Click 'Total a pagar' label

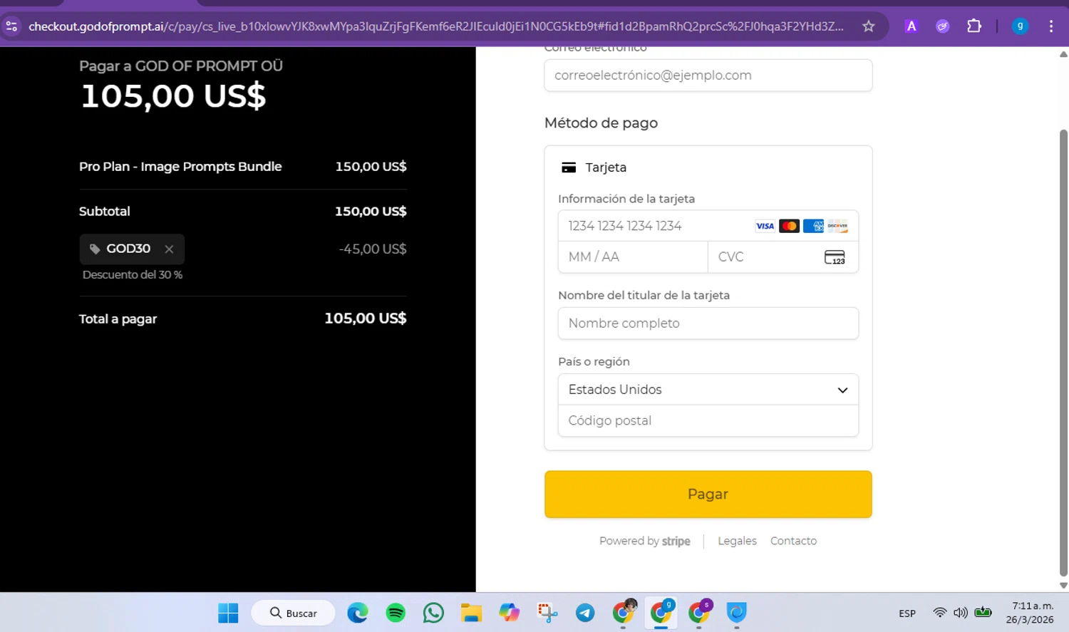118,319
